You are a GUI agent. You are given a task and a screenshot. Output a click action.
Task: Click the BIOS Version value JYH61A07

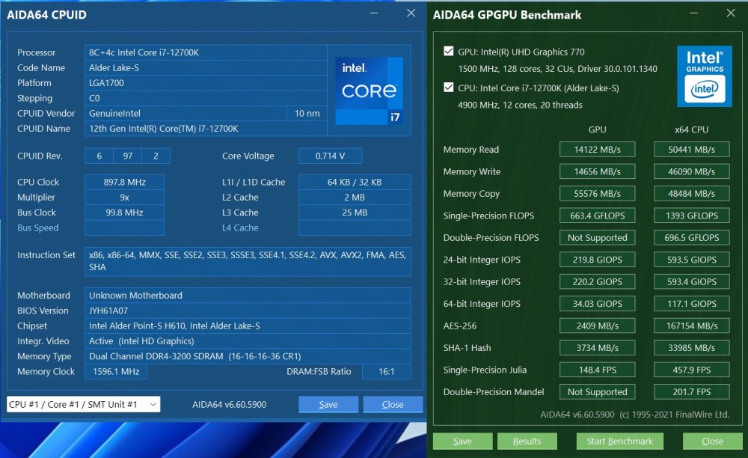click(248, 311)
